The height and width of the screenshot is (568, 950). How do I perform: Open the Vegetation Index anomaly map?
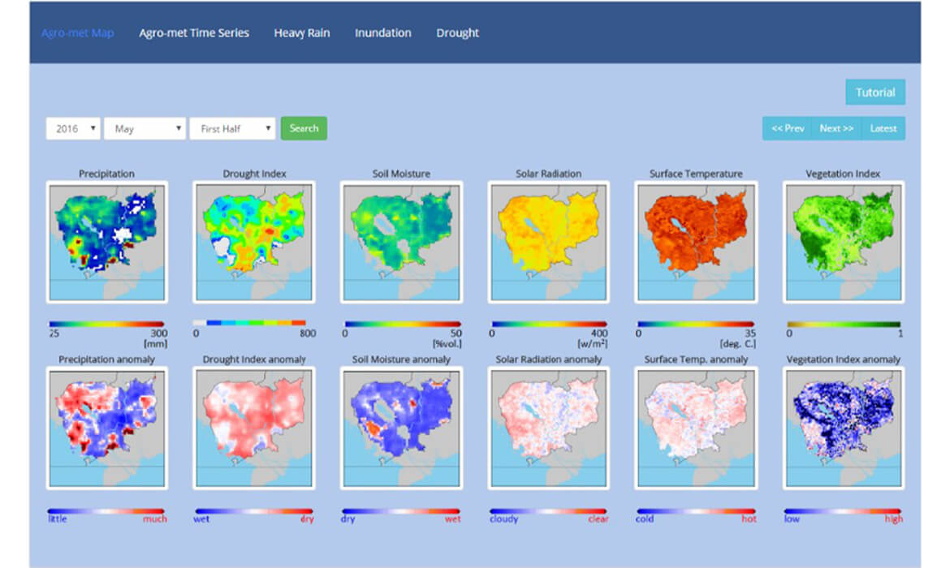(x=844, y=428)
